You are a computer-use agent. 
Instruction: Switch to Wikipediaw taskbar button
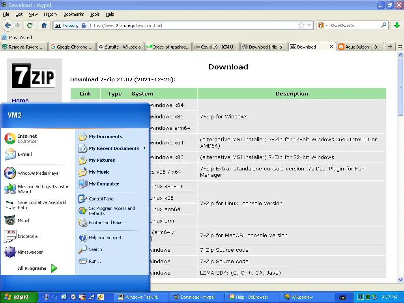pyautogui.click(x=308, y=297)
